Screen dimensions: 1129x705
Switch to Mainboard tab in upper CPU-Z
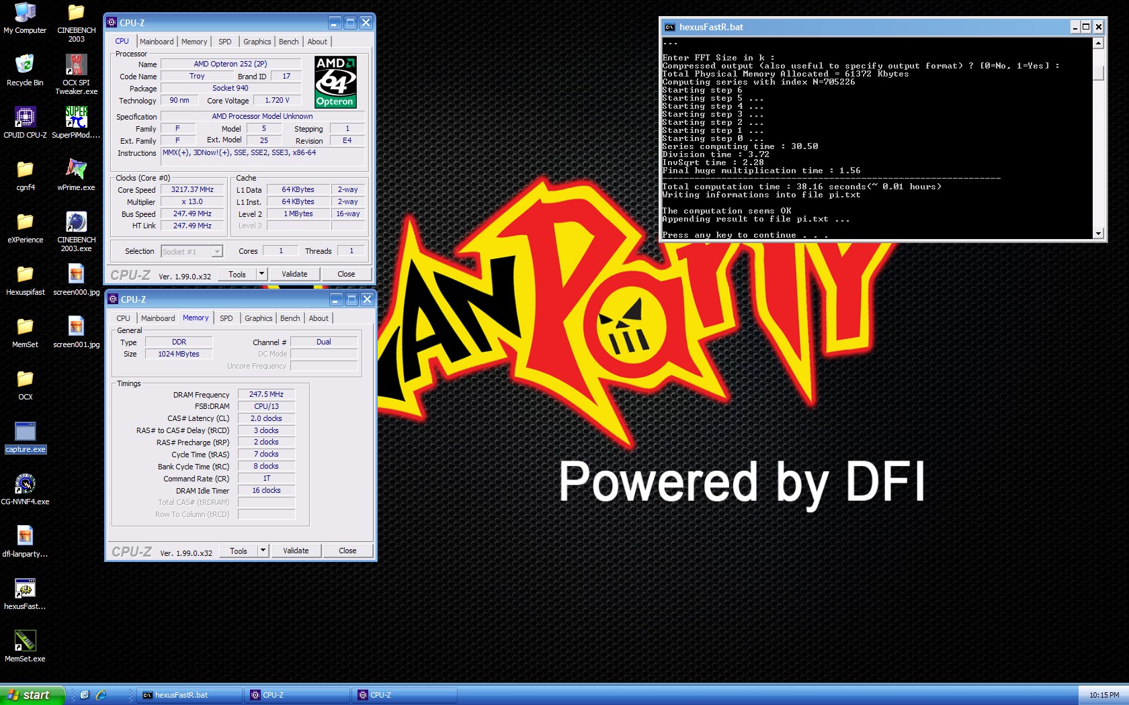(x=157, y=42)
